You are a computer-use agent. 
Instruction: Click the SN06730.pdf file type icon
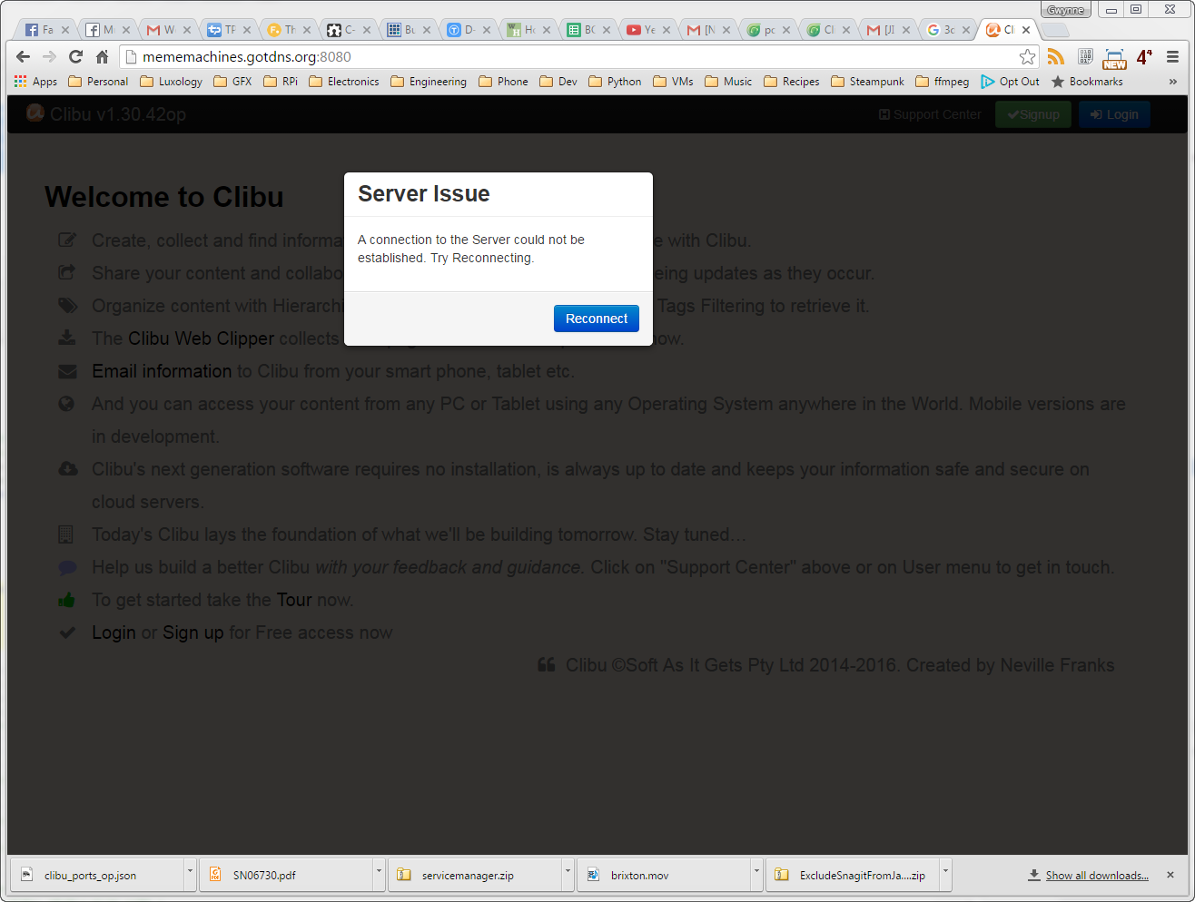coord(215,875)
